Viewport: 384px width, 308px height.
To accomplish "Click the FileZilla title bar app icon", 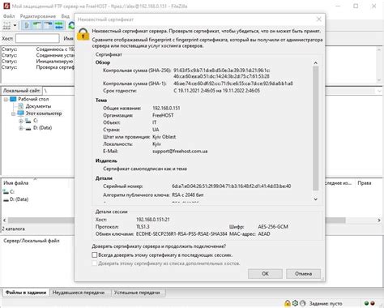I will click(6, 6).
